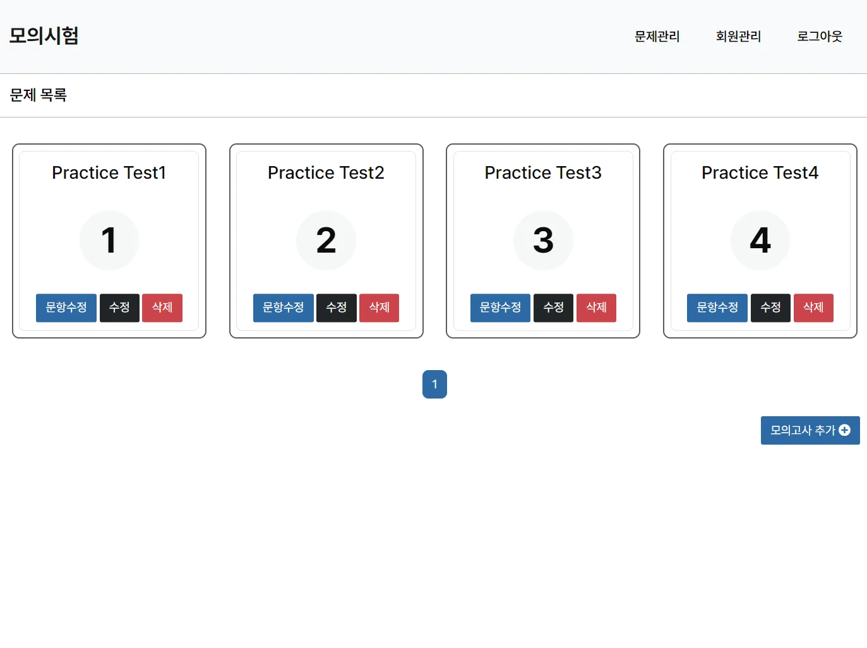Image resolution: width=867 pixels, height=648 pixels.
Task: Click 로그아웃 to sign out
Action: (x=820, y=37)
